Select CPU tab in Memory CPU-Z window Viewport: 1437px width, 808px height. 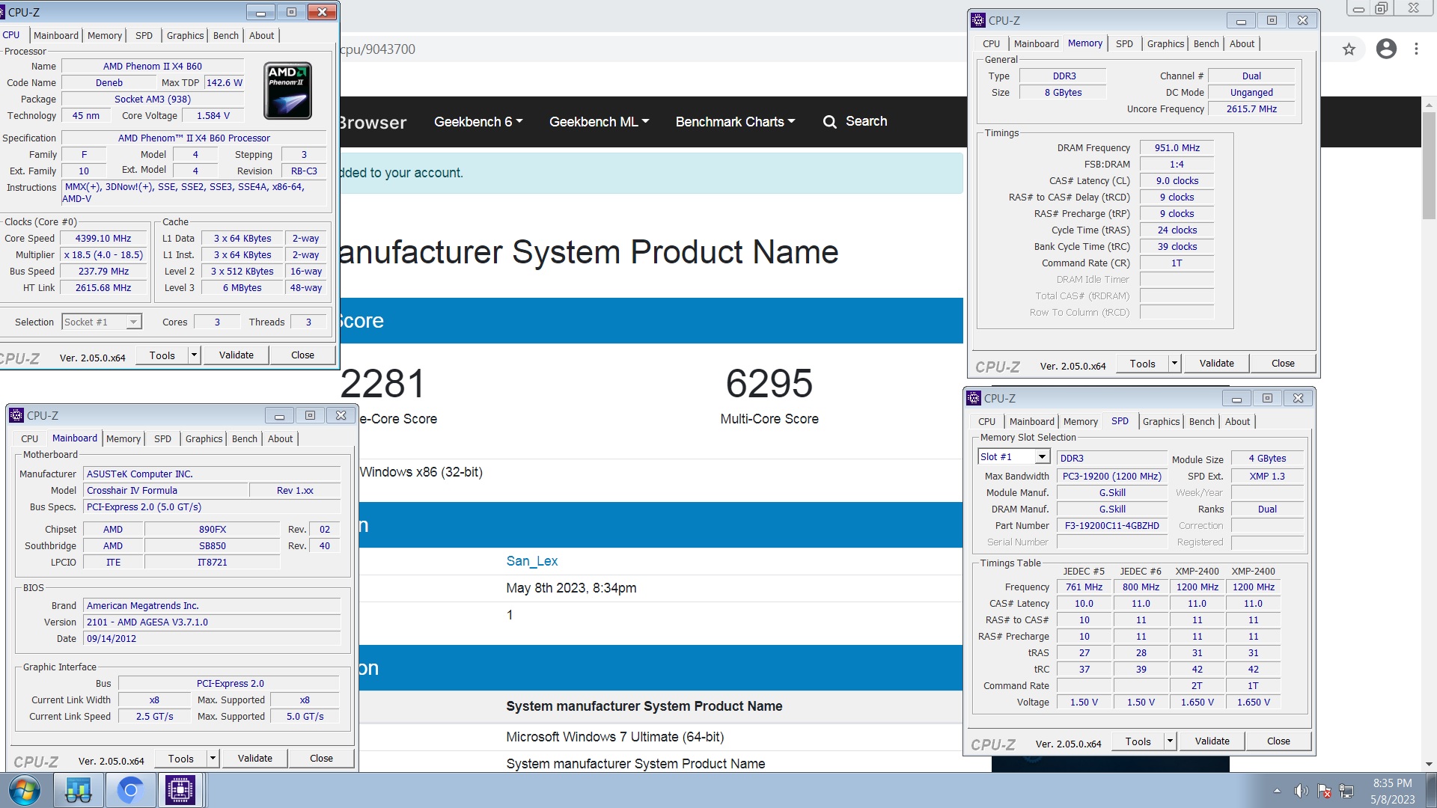[x=991, y=44]
